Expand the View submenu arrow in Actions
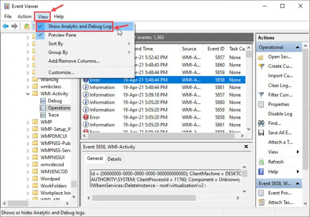The image size is (310, 217). point(298,152)
